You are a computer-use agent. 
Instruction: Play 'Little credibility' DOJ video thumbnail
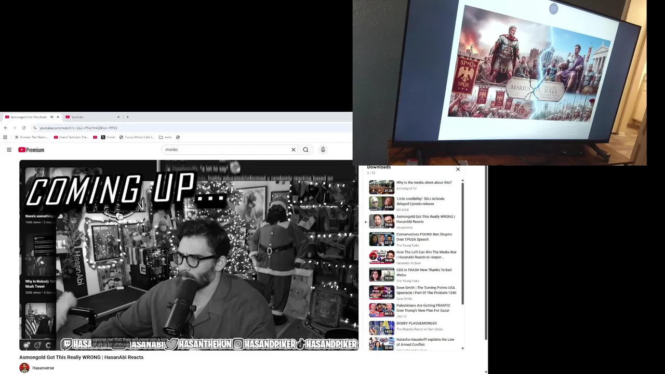[381, 204]
